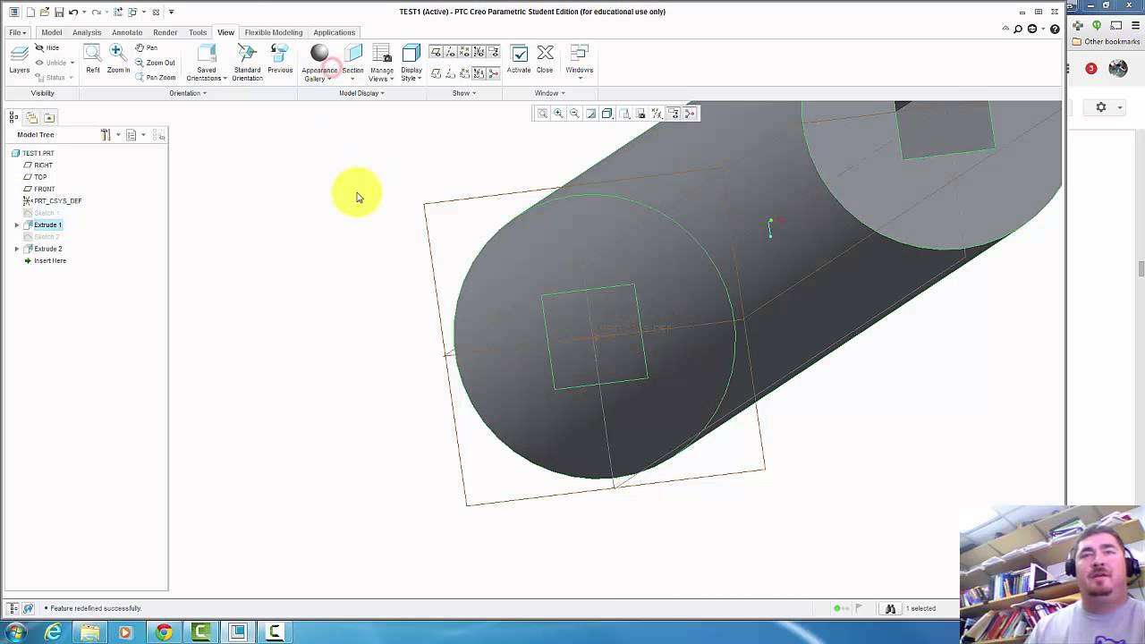This screenshot has height=644, width=1145.
Task: Select Extrude 2 in the Model Tree
Action: 47,249
